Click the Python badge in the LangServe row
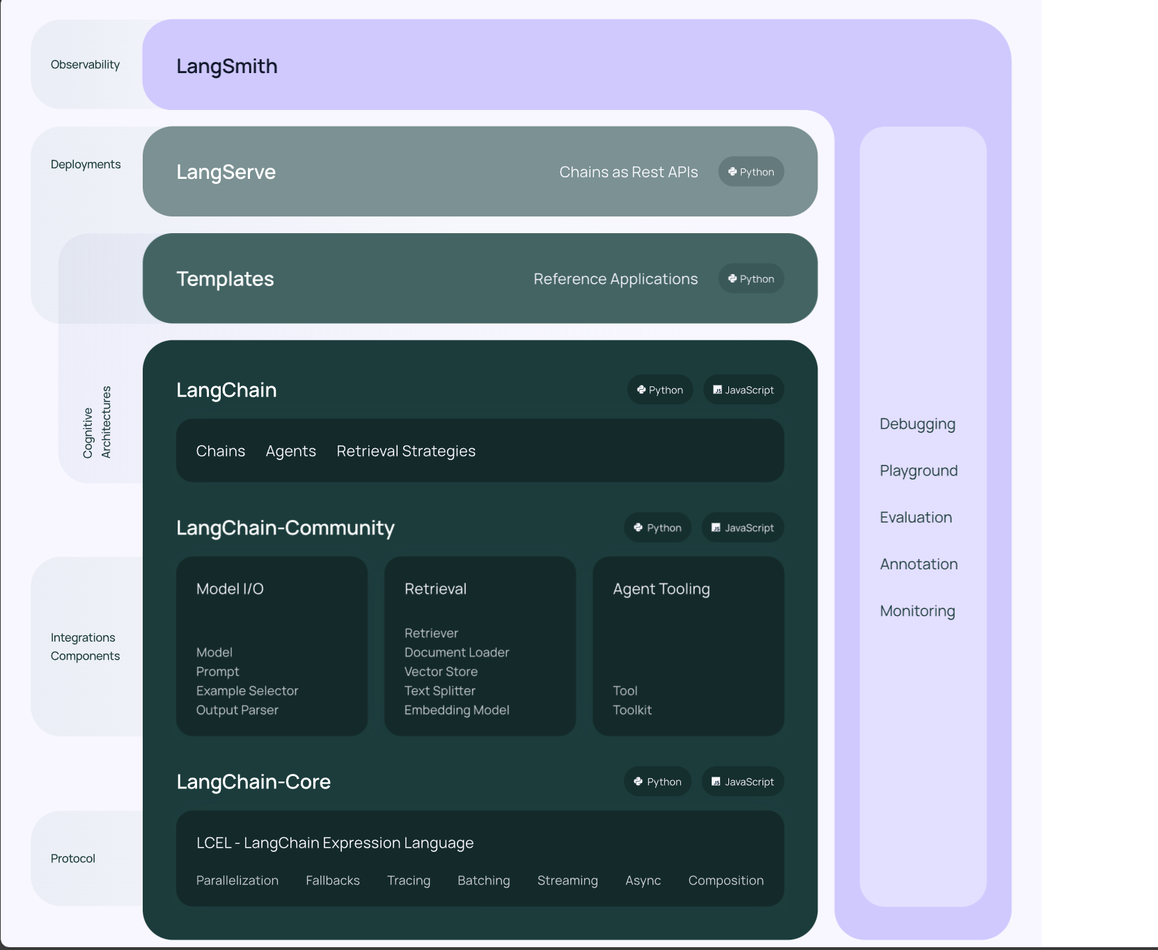The image size is (1158, 950). [x=751, y=172]
